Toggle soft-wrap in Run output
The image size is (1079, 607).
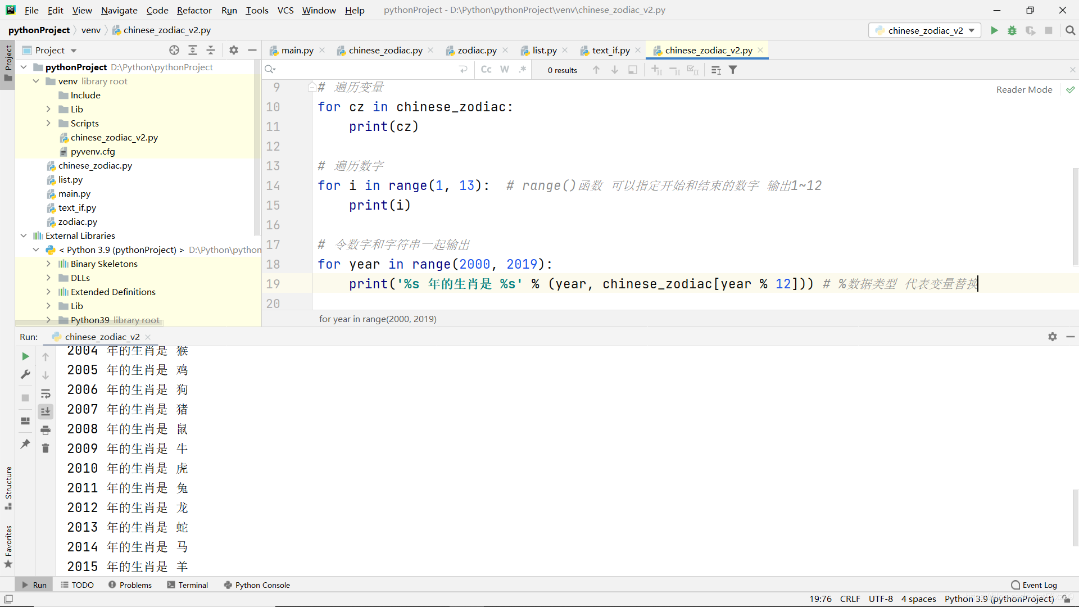point(46,393)
